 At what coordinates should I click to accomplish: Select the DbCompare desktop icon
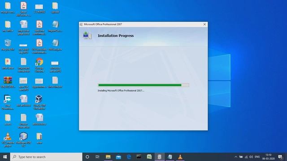pyautogui.click(x=55, y=45)
